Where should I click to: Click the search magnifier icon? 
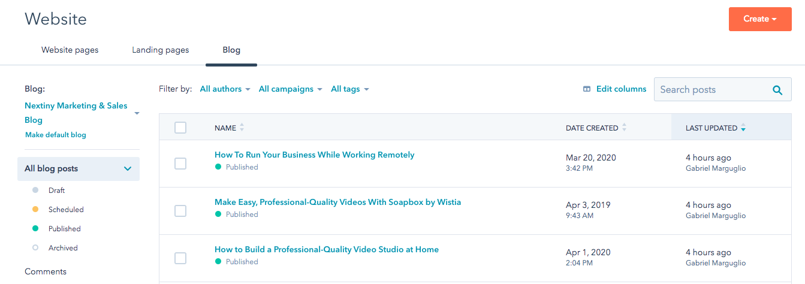point(777,90)
